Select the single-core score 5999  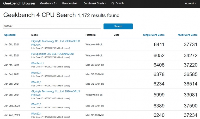coord(159,95)
